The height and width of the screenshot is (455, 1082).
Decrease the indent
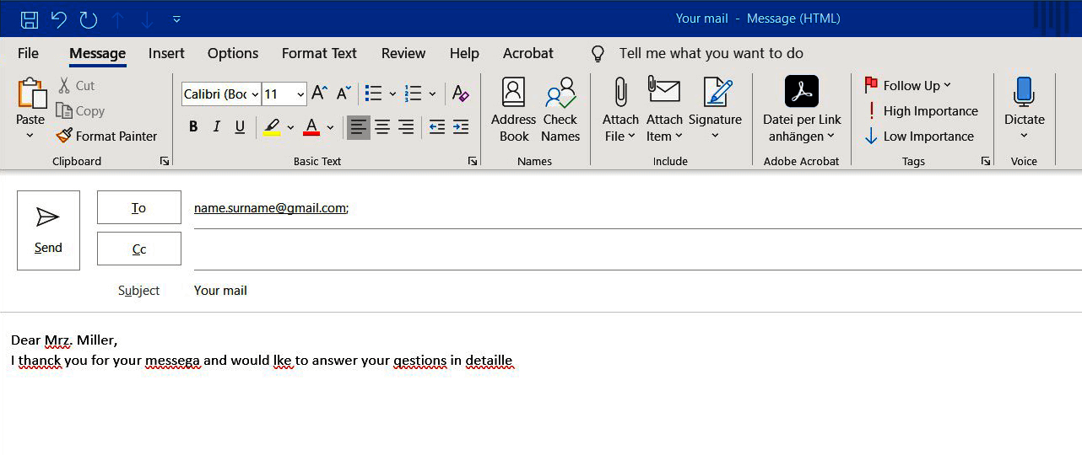point(437,127)
